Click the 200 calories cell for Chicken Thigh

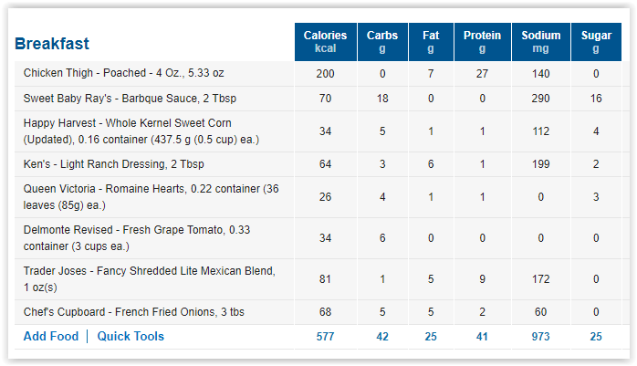click(x=325, y=74)
